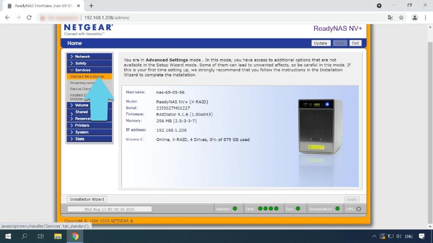Click the browser address bar URL
433x243 pixels.
click(107, 18)
